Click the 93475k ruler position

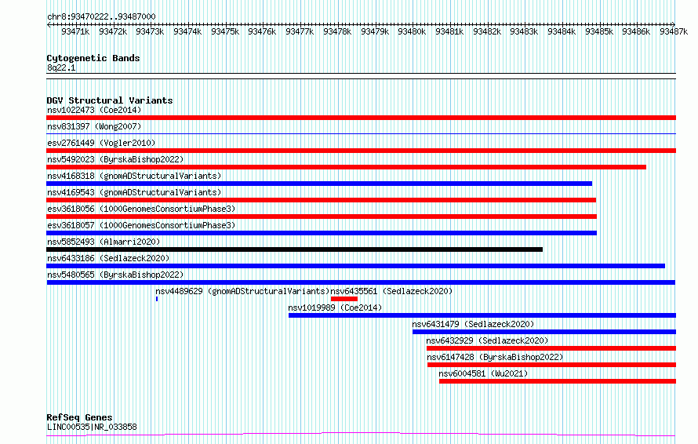(x=225, y=31)
